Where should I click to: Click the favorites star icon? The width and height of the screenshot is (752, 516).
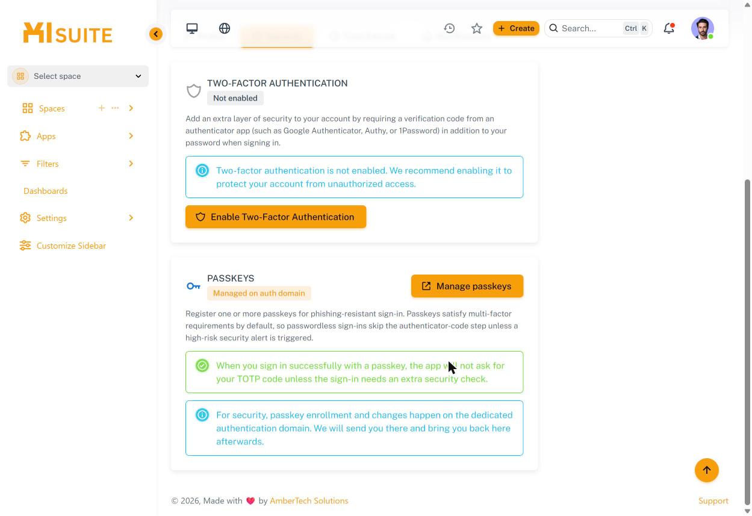pos(477,28)
